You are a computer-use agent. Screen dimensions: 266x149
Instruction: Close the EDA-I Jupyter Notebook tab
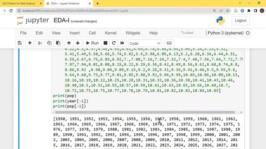(x=90, y=3)
